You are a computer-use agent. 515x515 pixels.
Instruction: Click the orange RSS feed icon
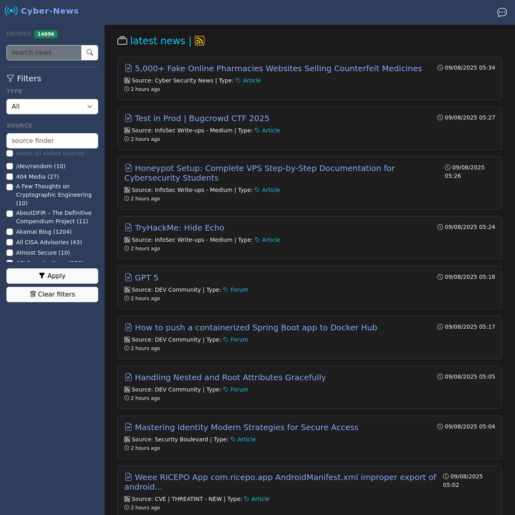[x=200, y=41]
